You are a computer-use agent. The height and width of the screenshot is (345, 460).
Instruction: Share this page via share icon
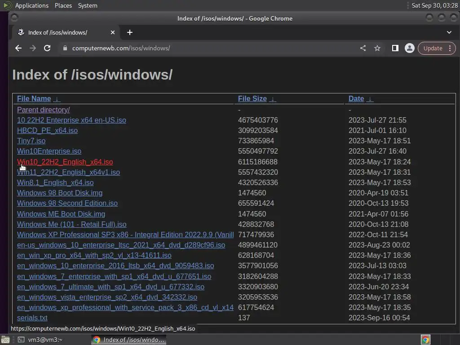363,48
